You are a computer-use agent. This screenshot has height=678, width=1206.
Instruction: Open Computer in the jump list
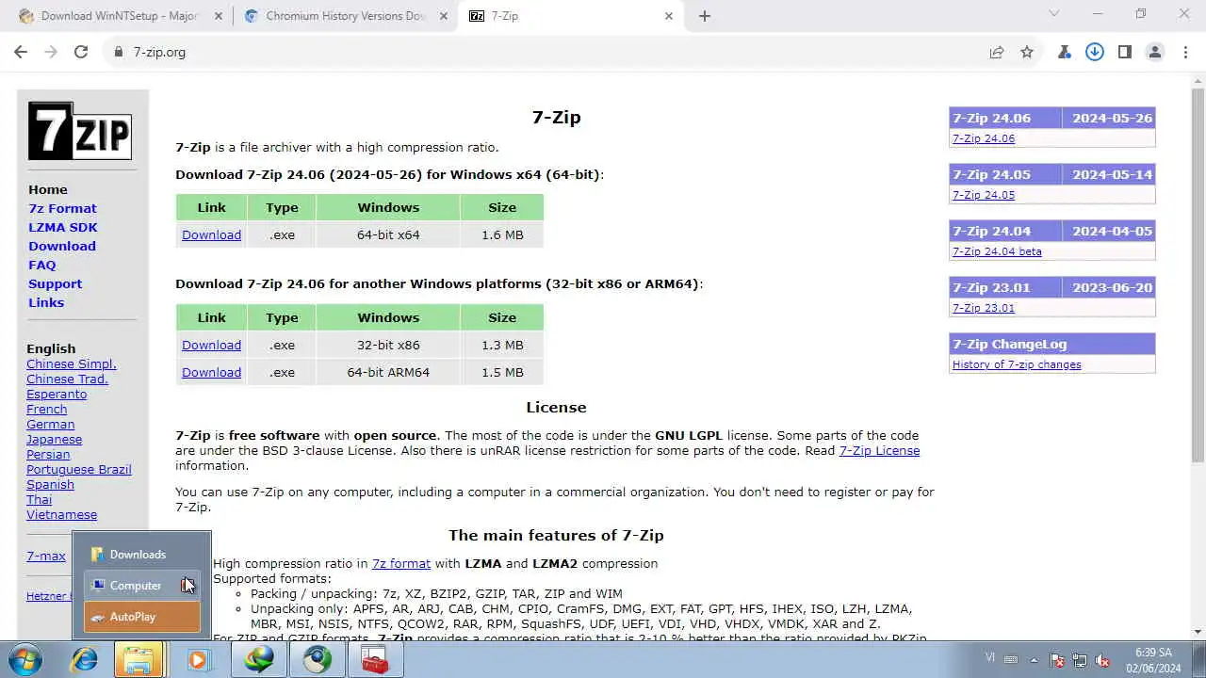[x=141, y=586]
